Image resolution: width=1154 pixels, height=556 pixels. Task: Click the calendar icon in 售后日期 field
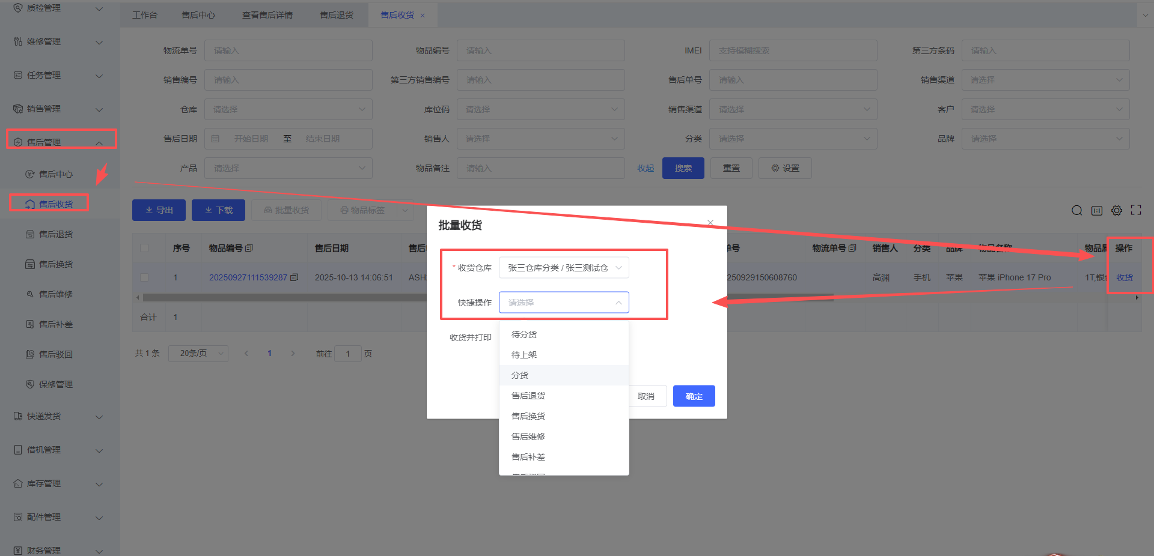point(216,139)
